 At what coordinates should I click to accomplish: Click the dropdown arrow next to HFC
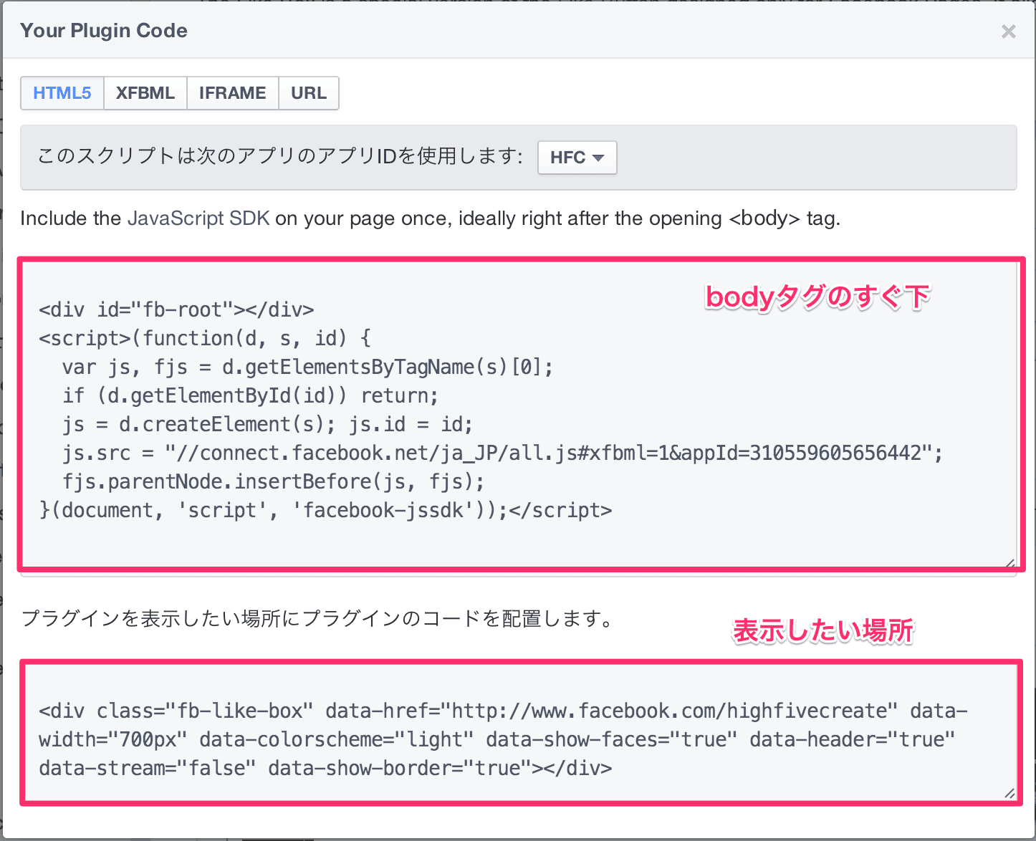pos(598,158)
